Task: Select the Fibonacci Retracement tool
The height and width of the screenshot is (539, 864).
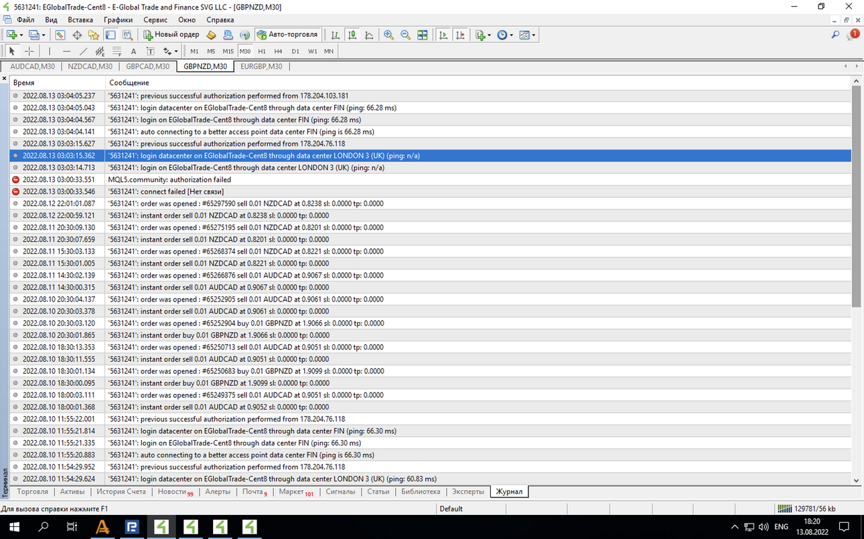Action: 117,51
